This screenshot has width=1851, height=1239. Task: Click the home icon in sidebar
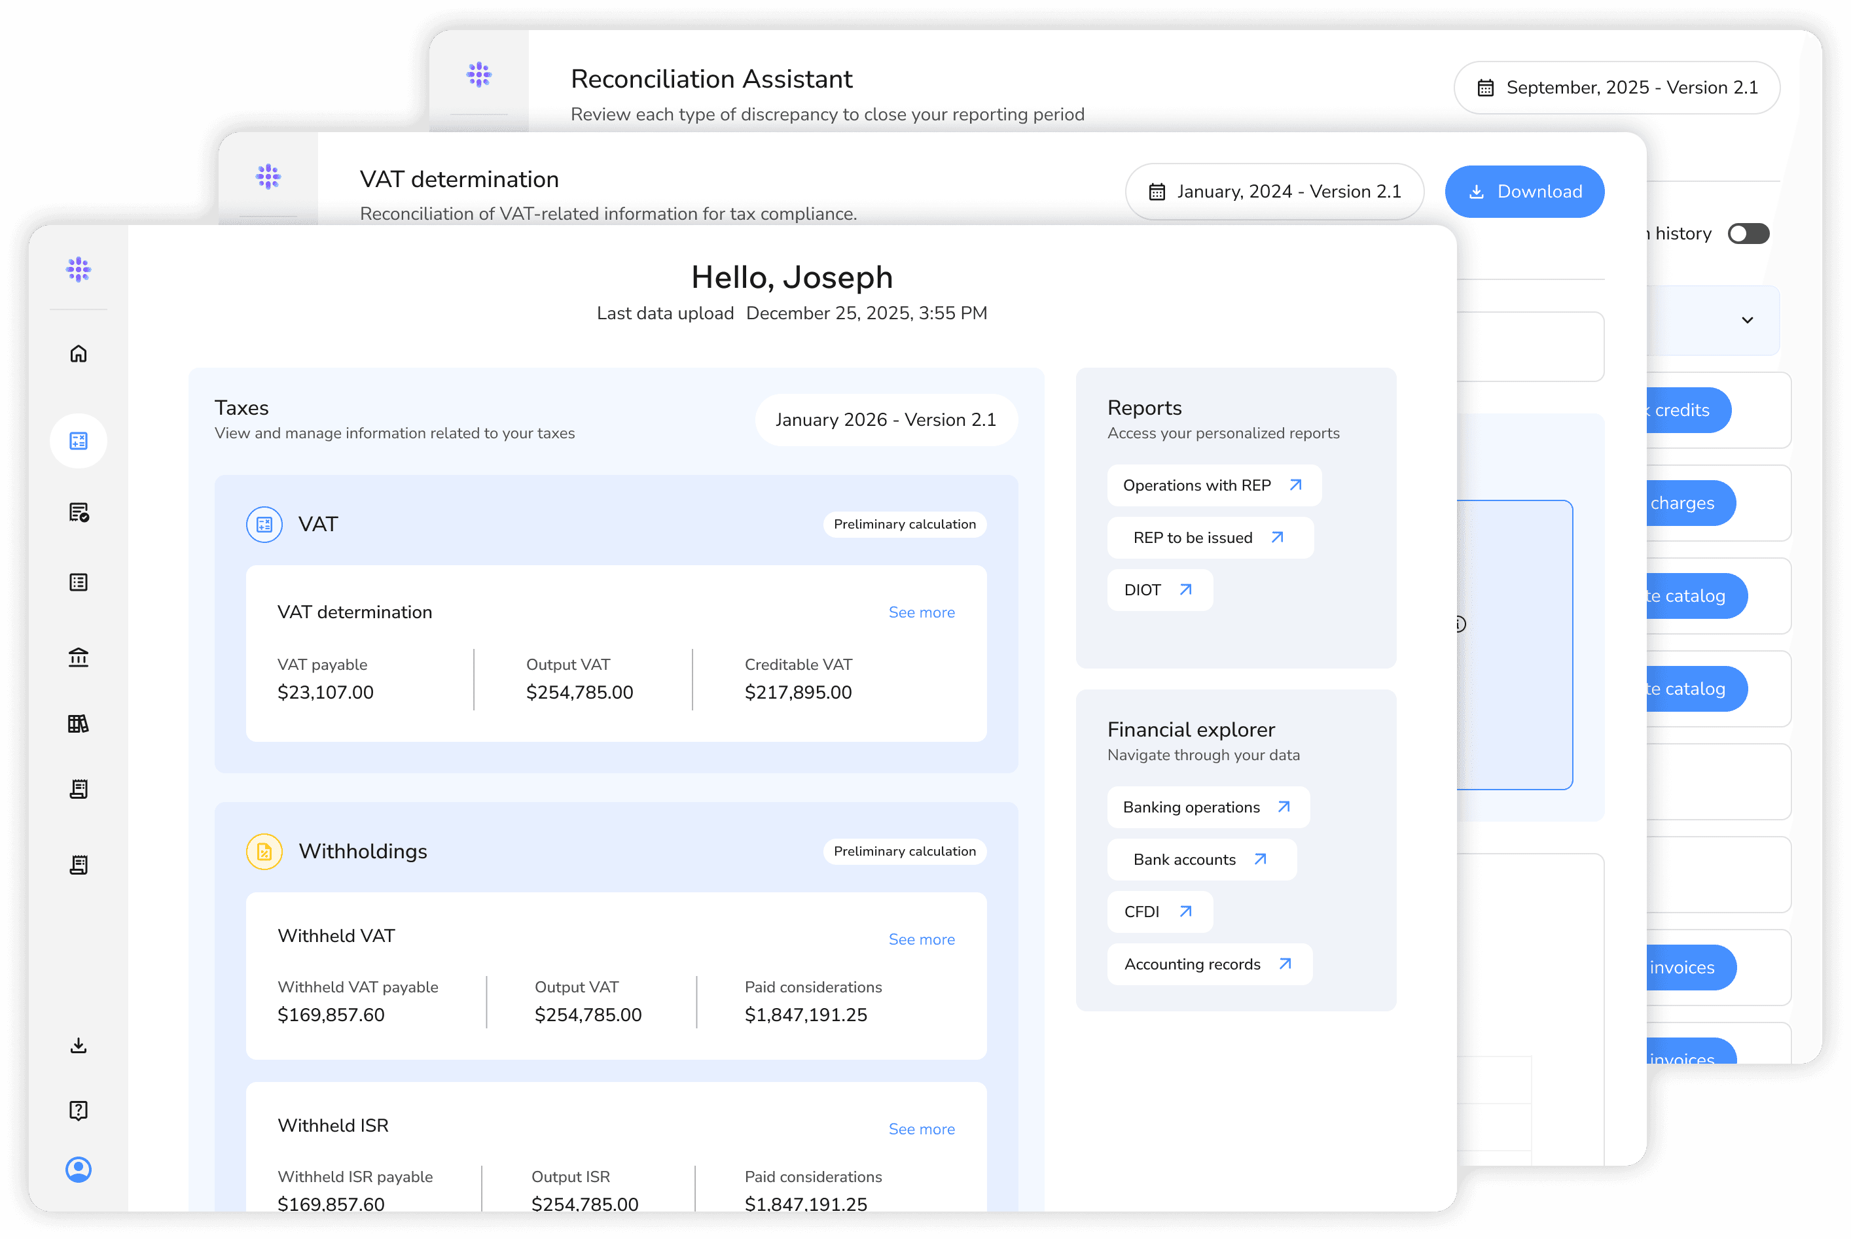(79, 354)
